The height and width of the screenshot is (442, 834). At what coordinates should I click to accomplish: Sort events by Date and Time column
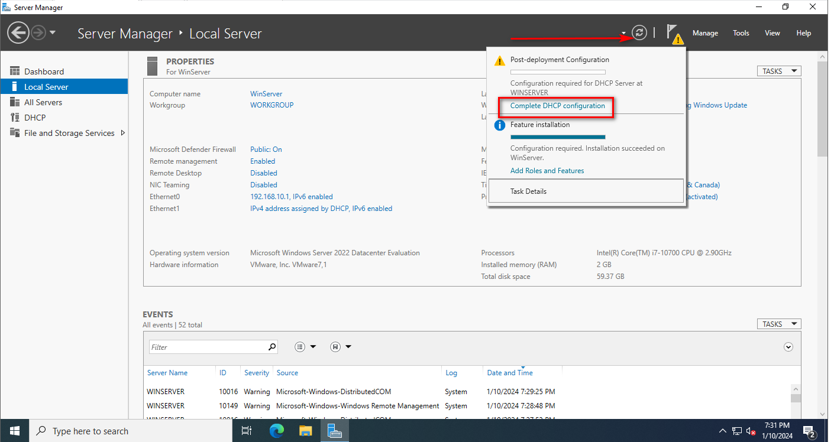510,373
